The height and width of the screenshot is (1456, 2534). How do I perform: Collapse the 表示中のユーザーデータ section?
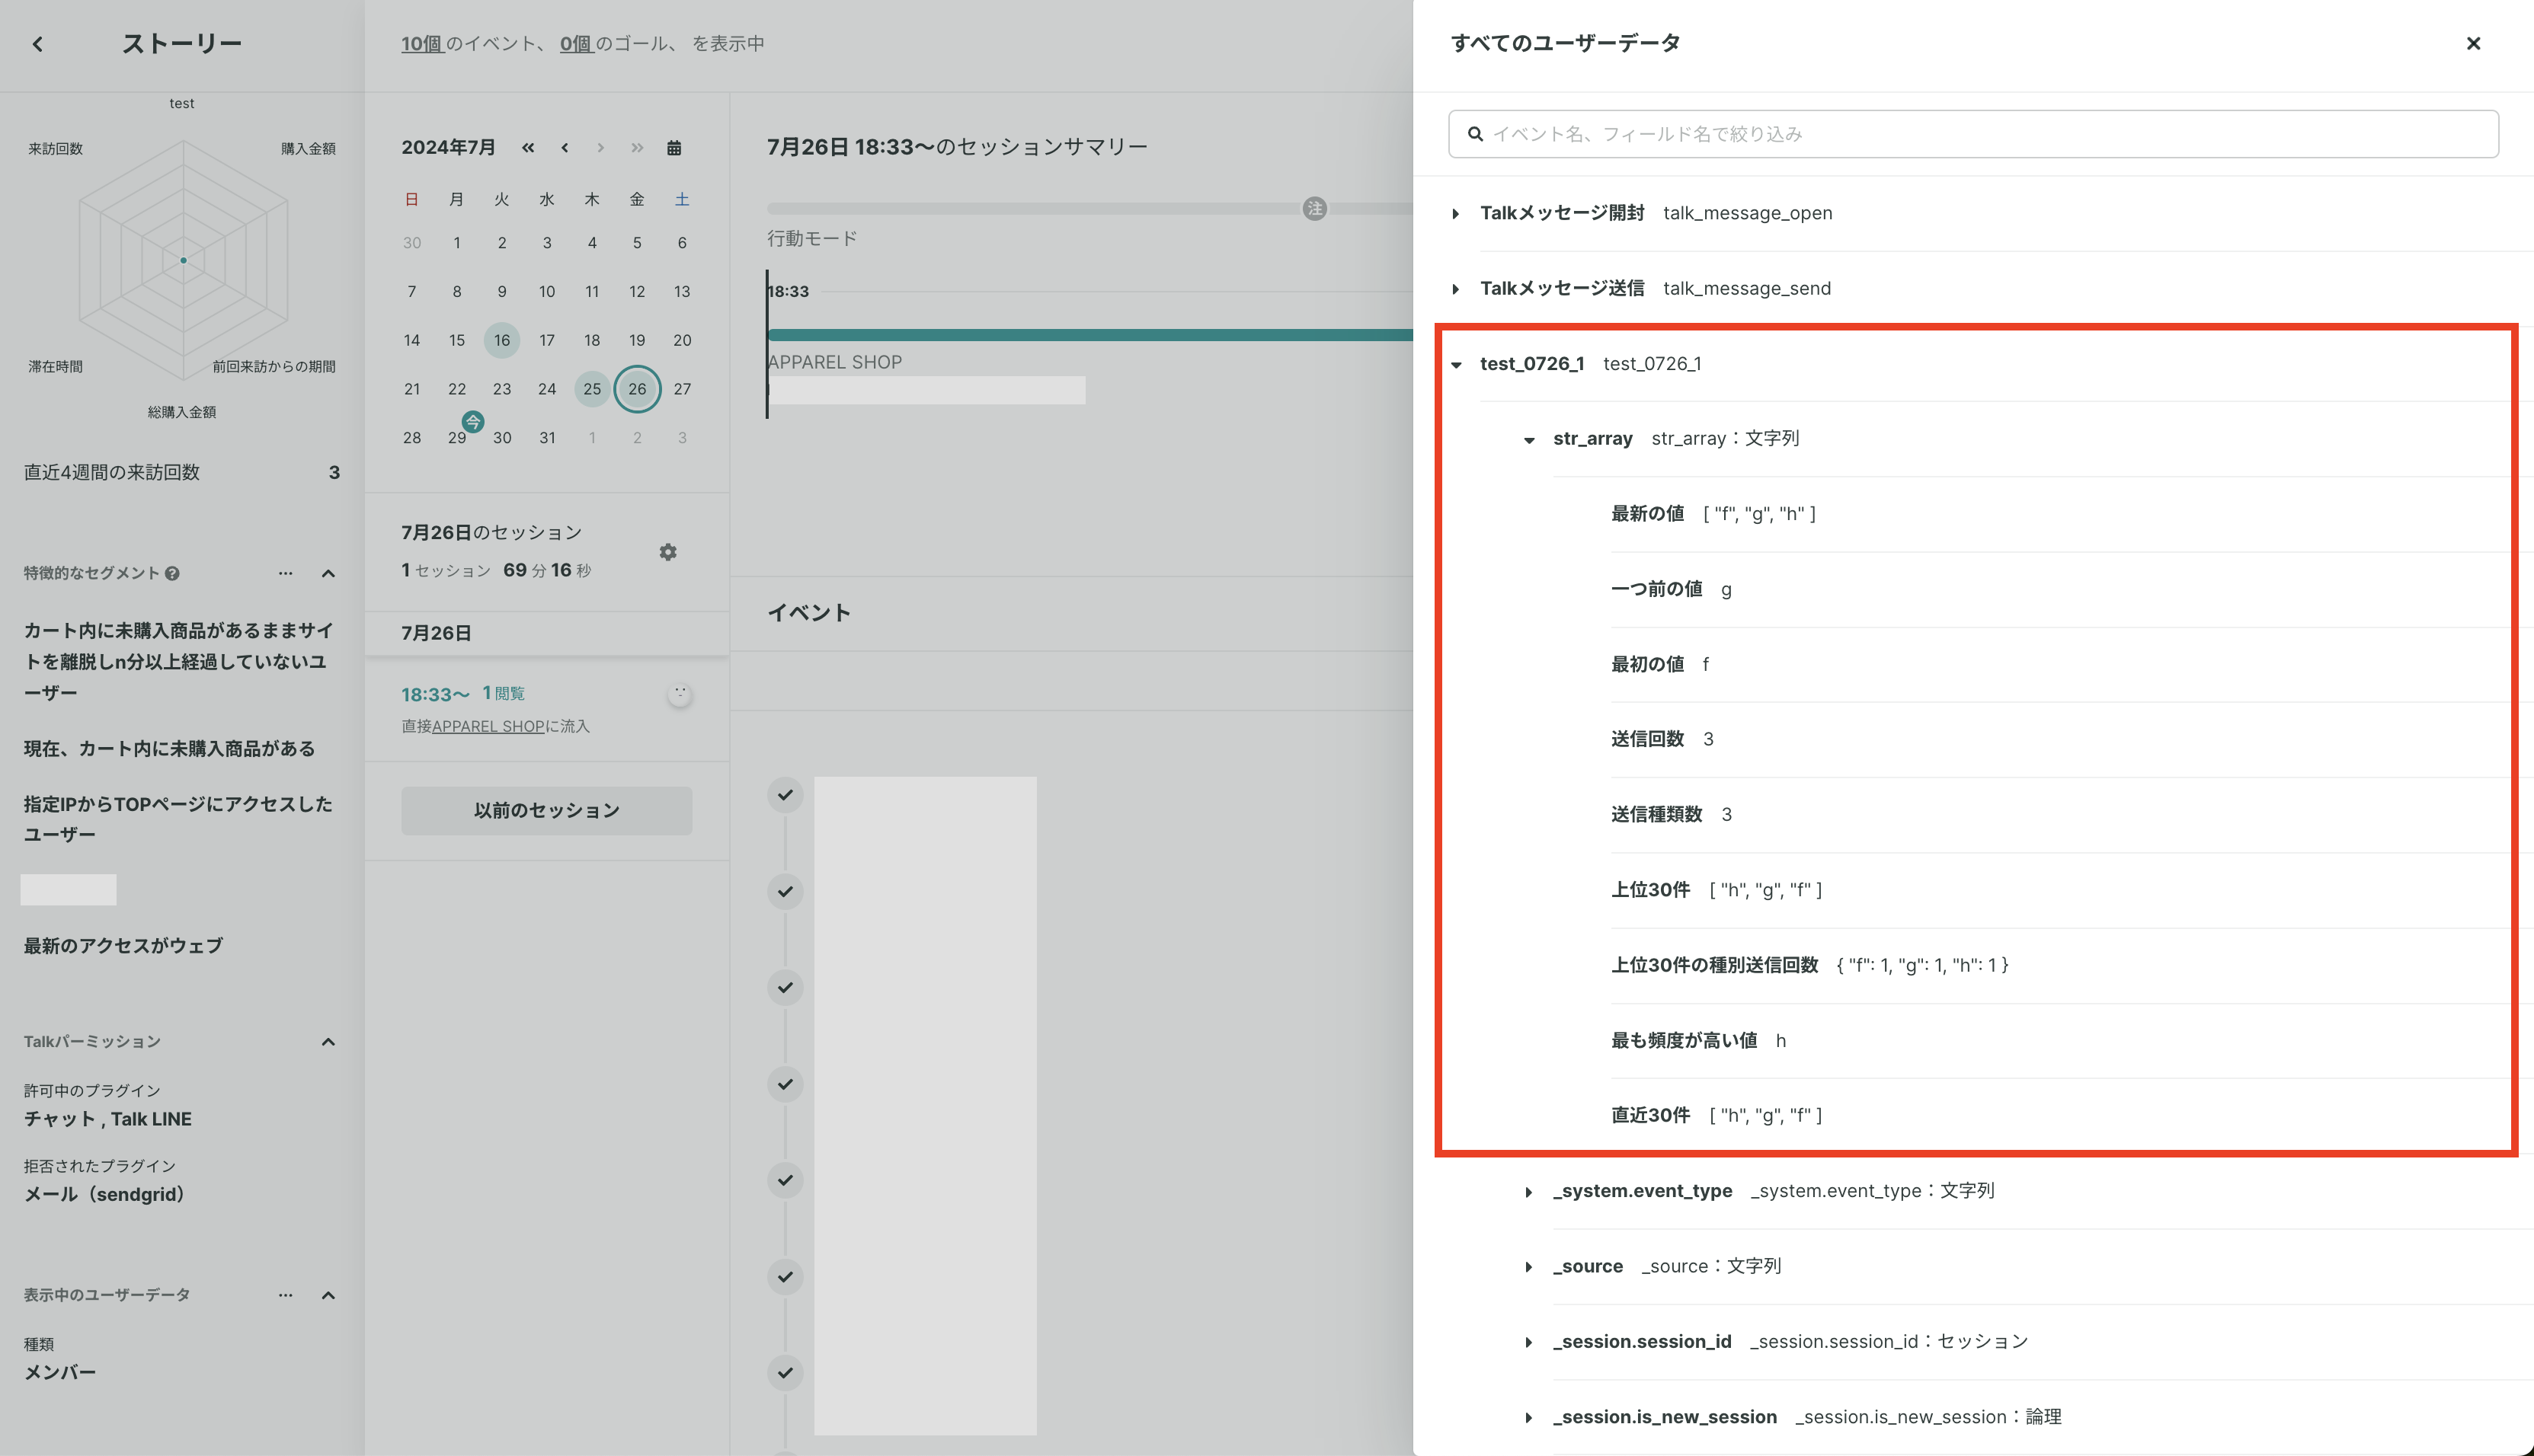328,1295
